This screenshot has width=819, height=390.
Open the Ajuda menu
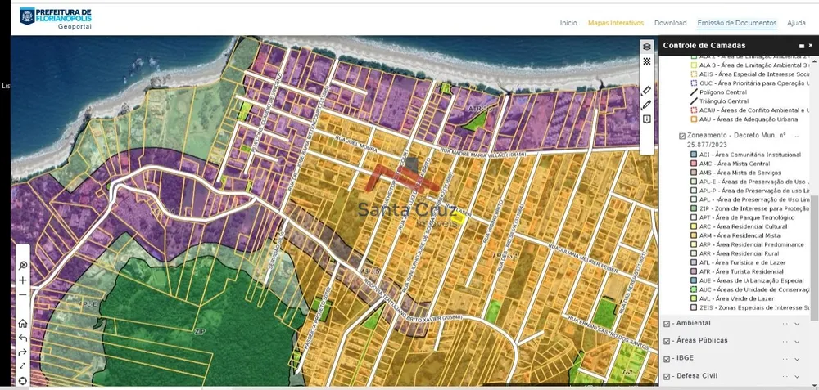(797, 23)
